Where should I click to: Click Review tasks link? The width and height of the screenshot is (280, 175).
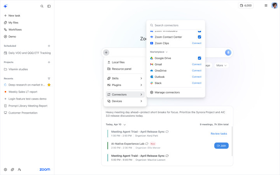219,133
